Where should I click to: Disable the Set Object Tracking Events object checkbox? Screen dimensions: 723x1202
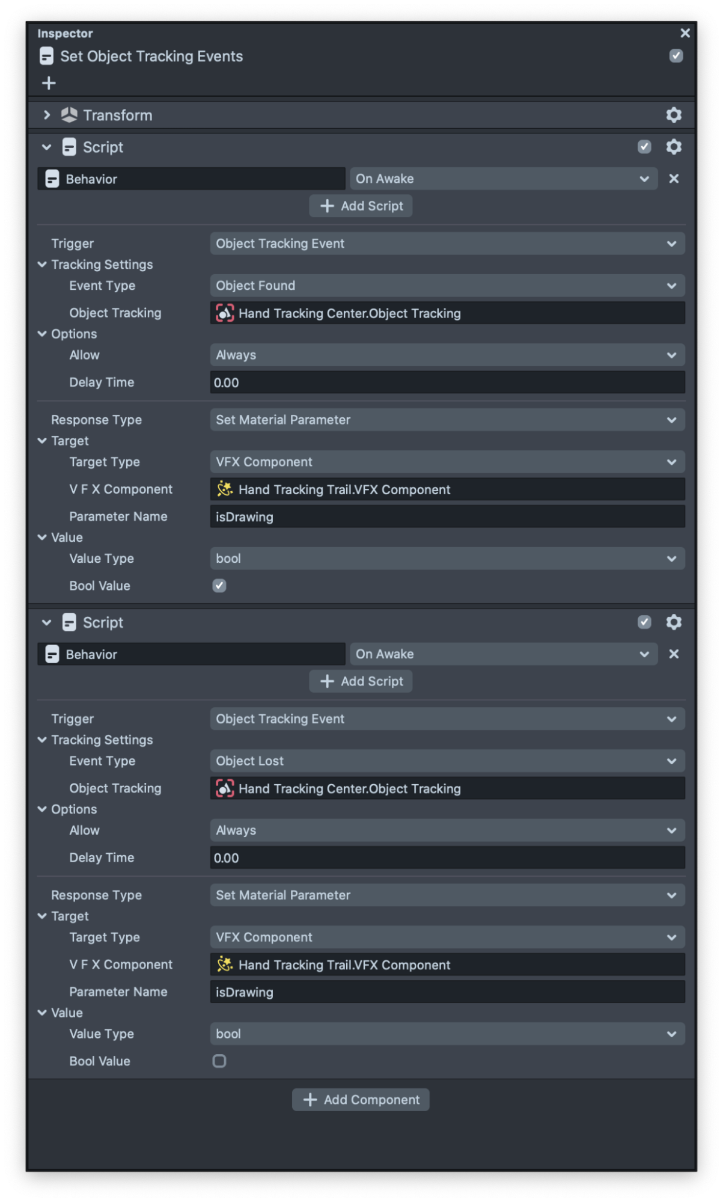(676, 56)
